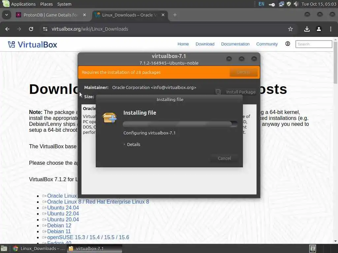Viewport: 338px width, 253px height.
Task: Open the Community nav link
Action: pyautogui.click(x=267, y=44)
